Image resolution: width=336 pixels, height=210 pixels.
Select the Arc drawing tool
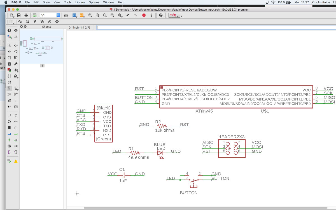(x=16, y=122)
